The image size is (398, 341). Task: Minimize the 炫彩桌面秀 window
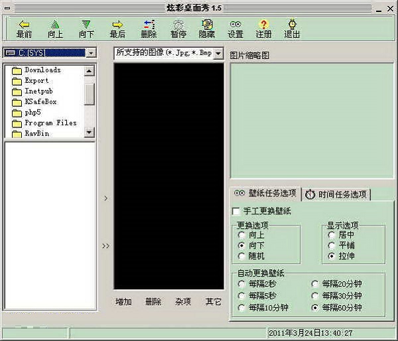pos(379,10)
